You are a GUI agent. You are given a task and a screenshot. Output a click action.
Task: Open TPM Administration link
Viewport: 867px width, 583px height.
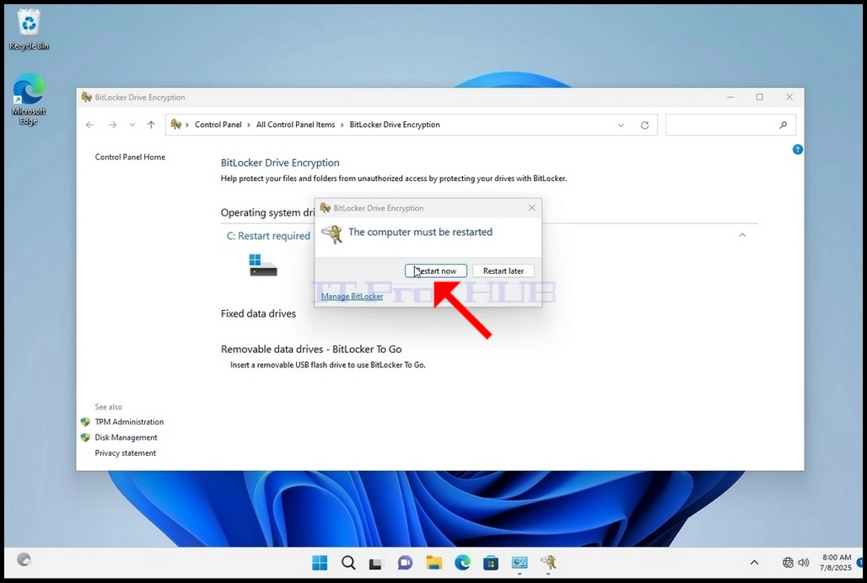[x=129, y=422]
